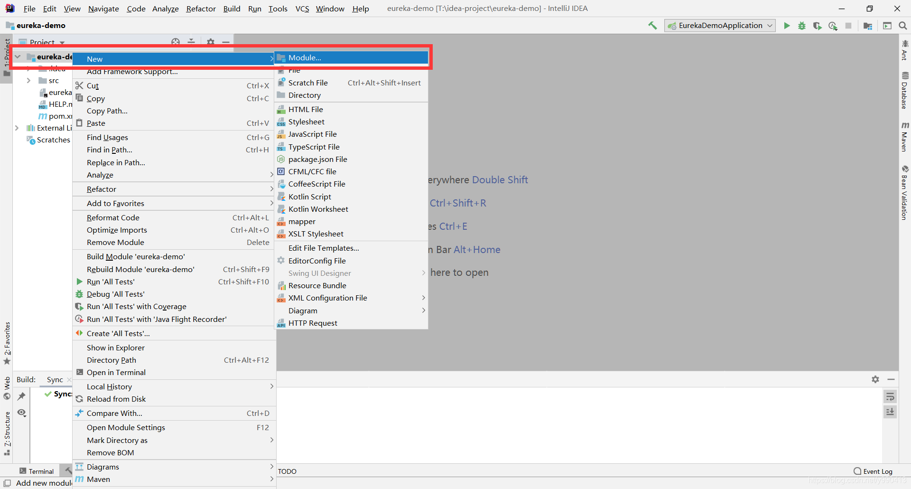This screenshot has width=911, height=489.
Task: Hide the Project panel with minus icon
Action: click(x=226, y=42)
